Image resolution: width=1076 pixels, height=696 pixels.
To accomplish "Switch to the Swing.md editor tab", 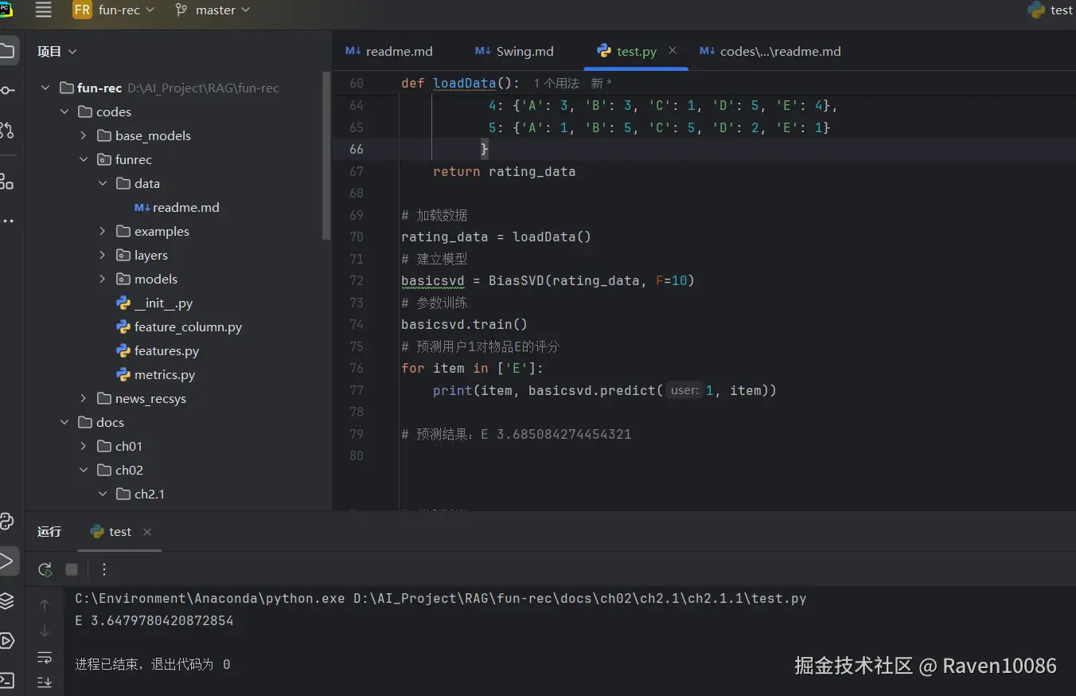I will 515,51.
